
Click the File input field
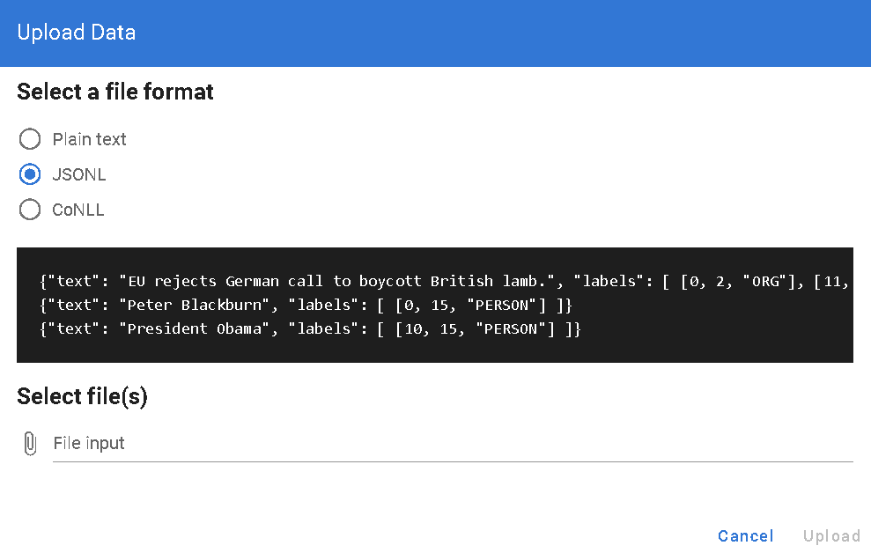point(440,443)
